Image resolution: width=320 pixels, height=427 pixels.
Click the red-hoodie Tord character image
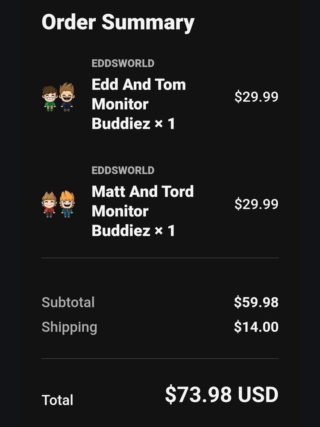click(x=50, y=205)
